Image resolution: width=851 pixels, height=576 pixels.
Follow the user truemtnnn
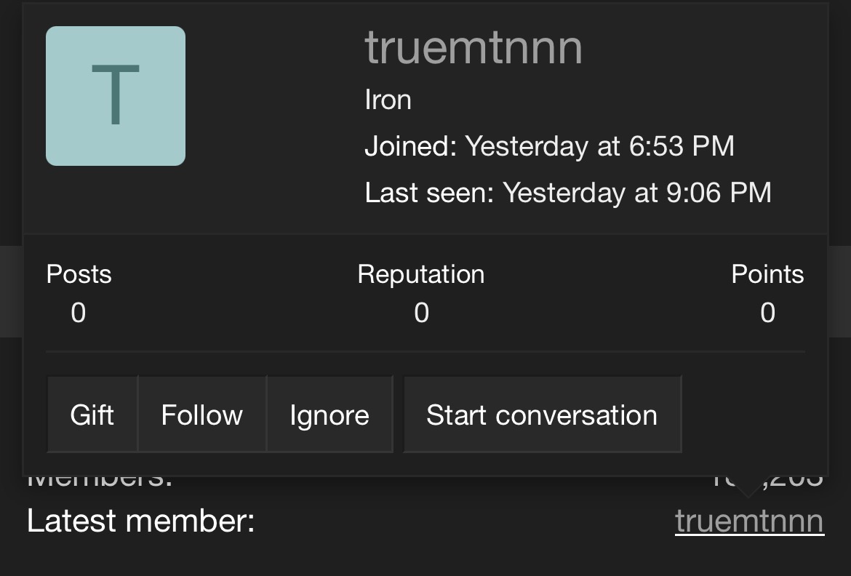[x=202, y=415]
